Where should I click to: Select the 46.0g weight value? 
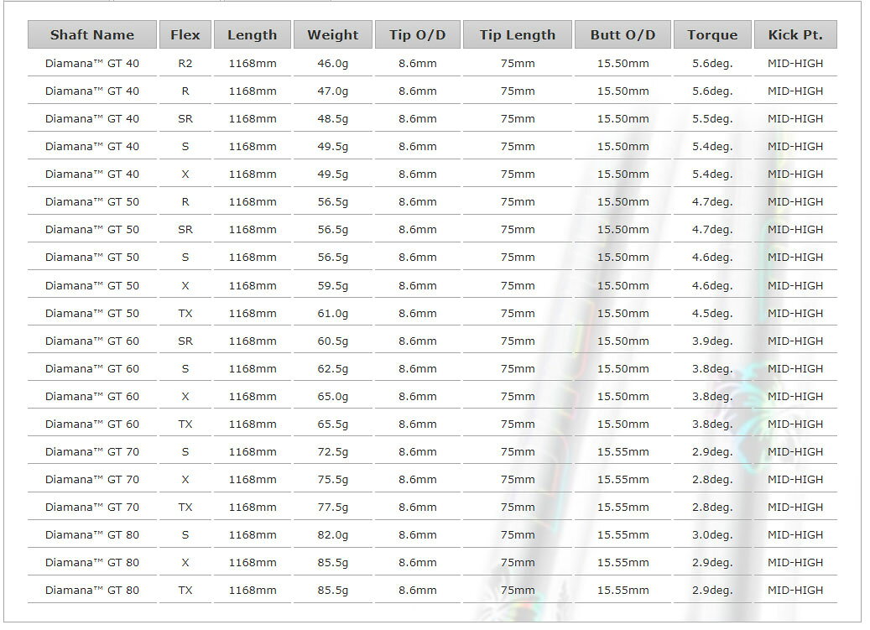tap(333, 63)
